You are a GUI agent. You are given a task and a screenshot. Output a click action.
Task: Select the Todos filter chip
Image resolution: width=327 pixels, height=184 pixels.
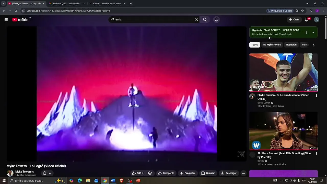pyautogui.click(x=255, y=45)
